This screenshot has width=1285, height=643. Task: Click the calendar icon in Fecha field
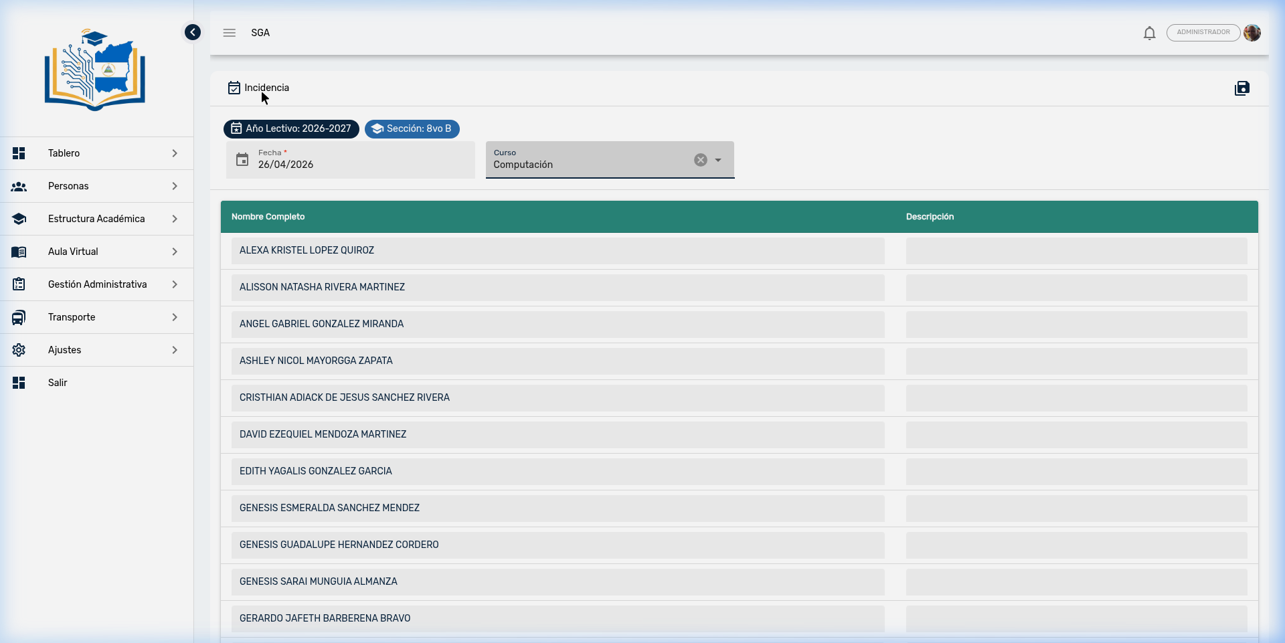(242, 160)
